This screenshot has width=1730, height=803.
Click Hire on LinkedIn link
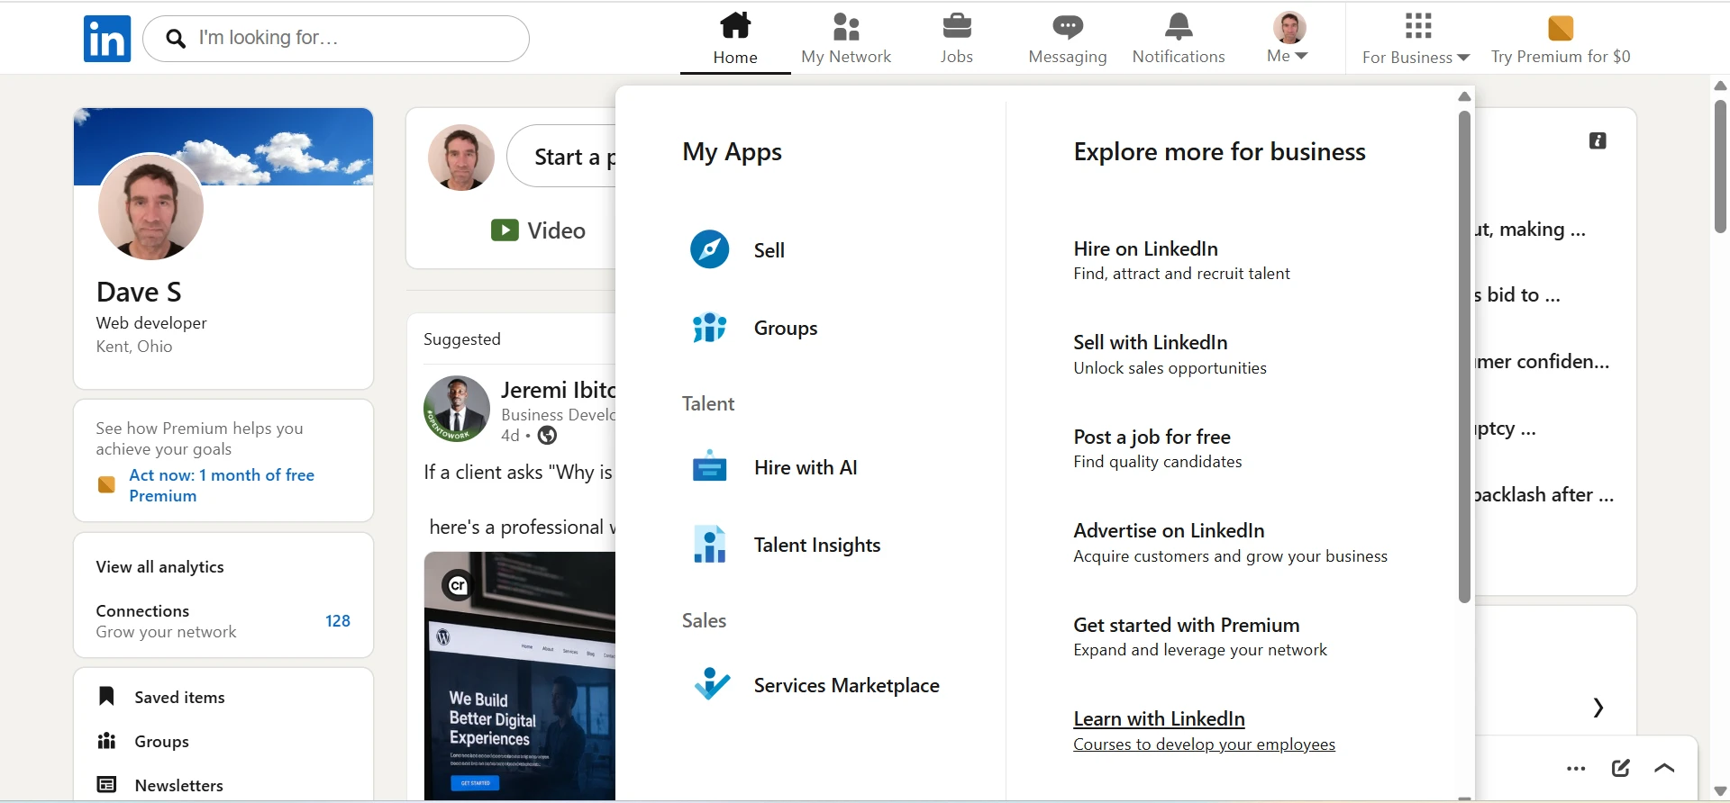pyautogui.click(x=1145, y=248)
